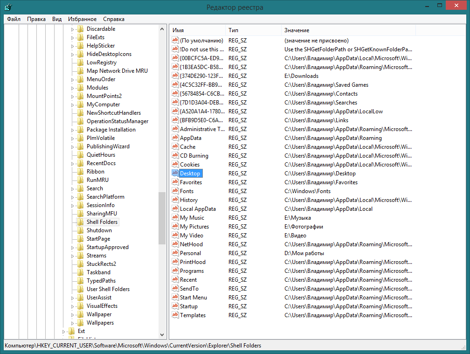Screen dimensions: 470x354
Task: Open the Вид menu
Action: [57, 19]
